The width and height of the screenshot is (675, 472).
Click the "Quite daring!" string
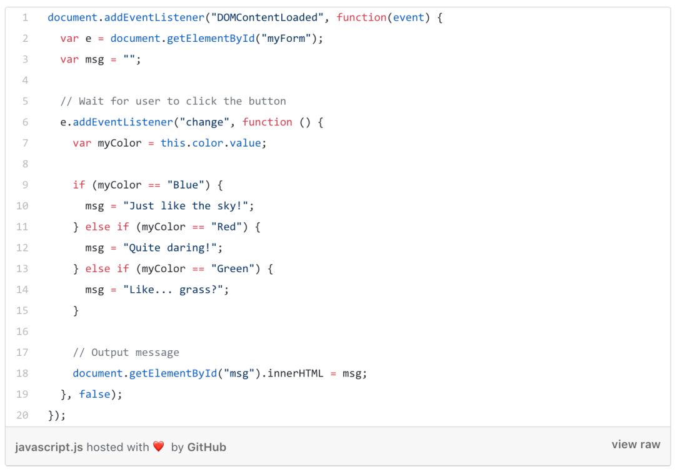click(170, 248)
